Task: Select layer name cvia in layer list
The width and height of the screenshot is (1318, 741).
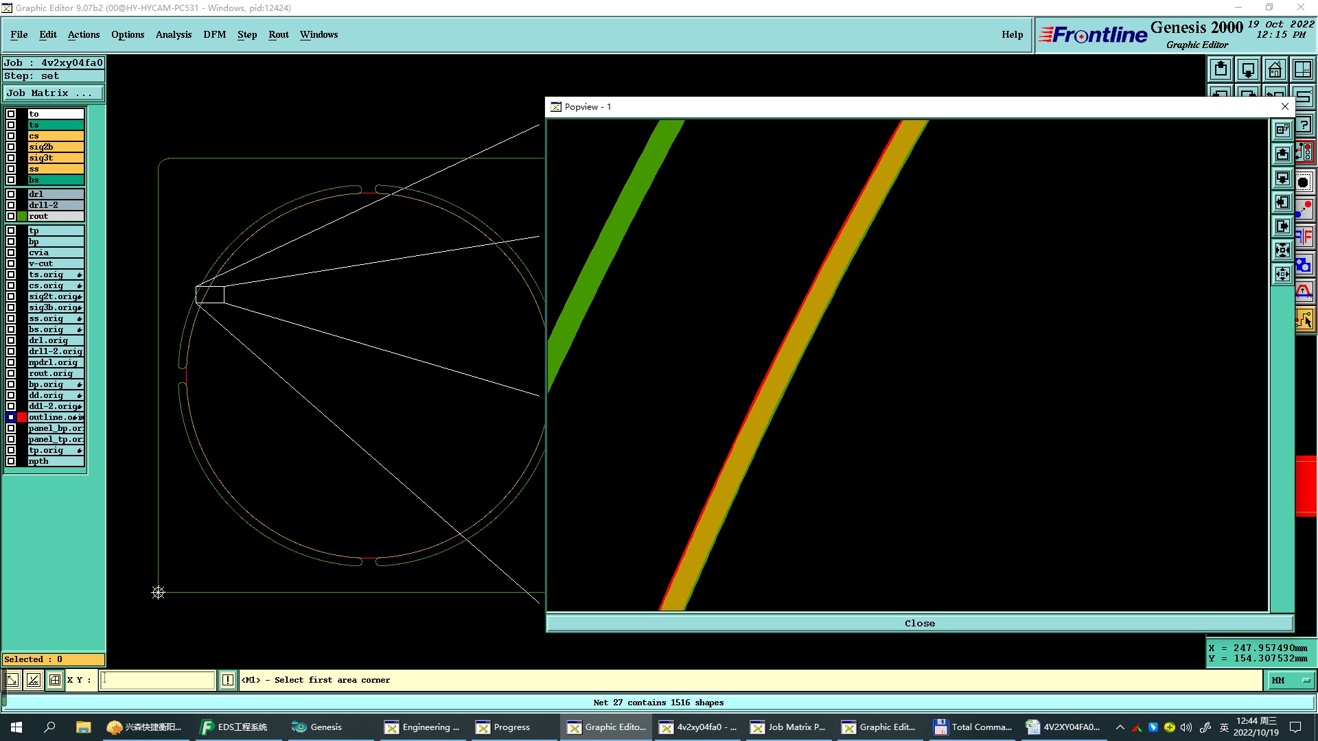Action: (x=56, y=252)
